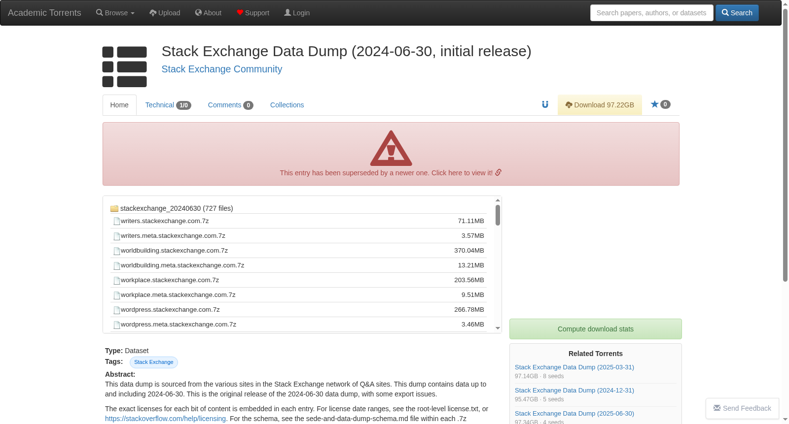
Task: Click the Send Feedback button
Action: coord(742,408)
